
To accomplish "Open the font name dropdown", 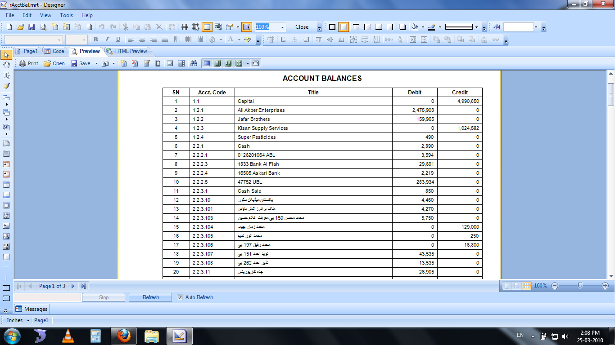I will 60,40.
